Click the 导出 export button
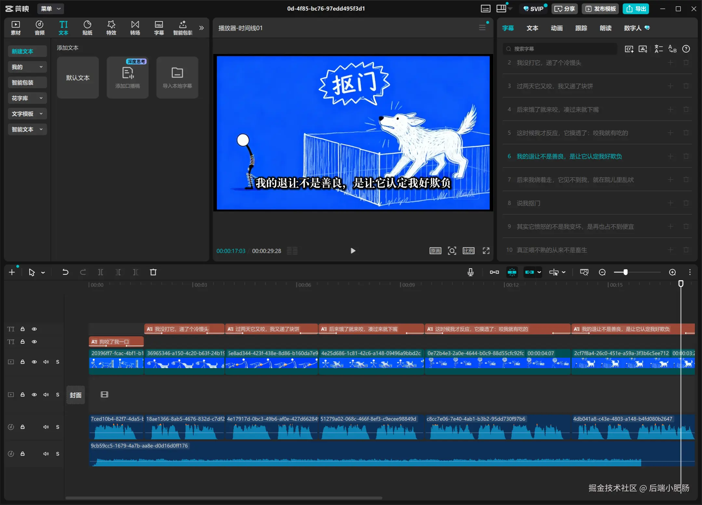This screenshot has height=505, width=702. coord(636,9)
